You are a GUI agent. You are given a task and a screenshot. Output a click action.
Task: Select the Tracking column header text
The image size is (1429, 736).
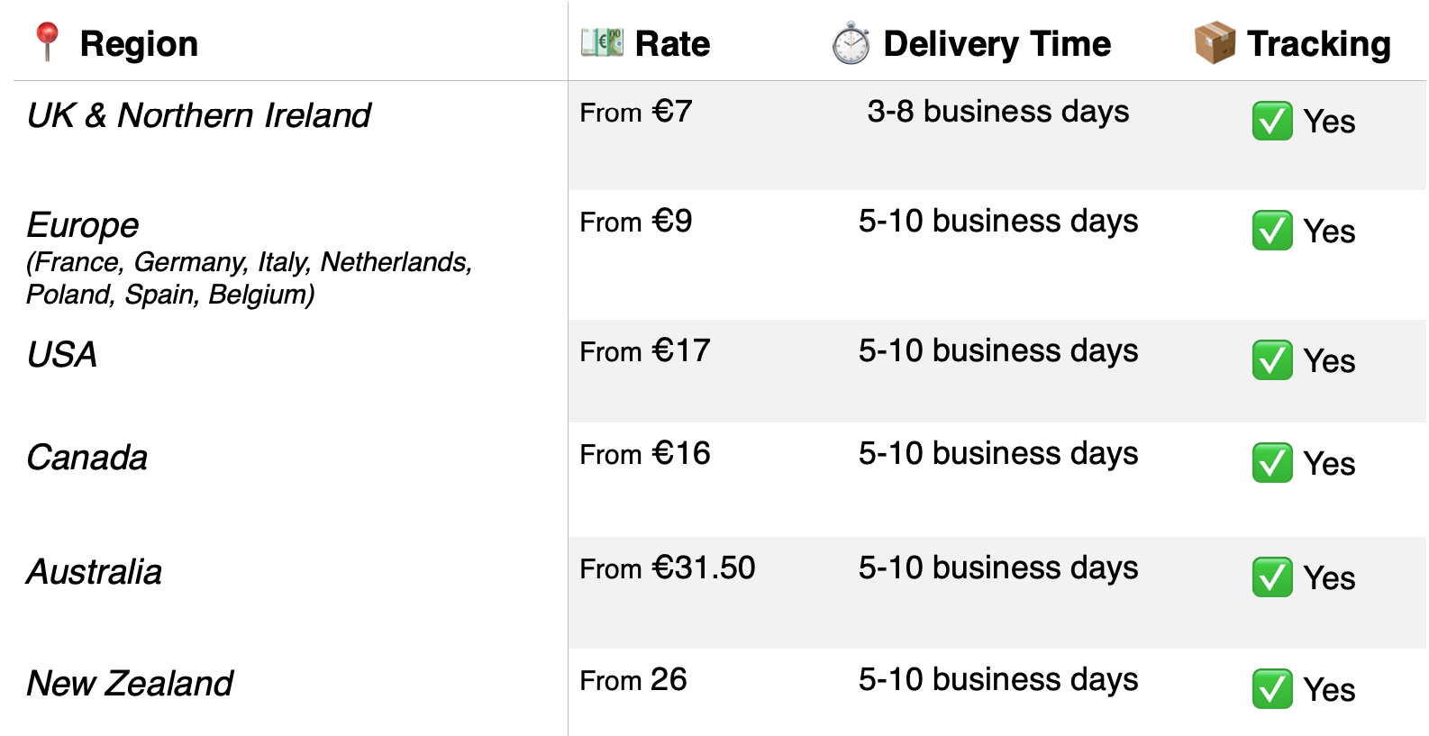tap(1319, 44)
